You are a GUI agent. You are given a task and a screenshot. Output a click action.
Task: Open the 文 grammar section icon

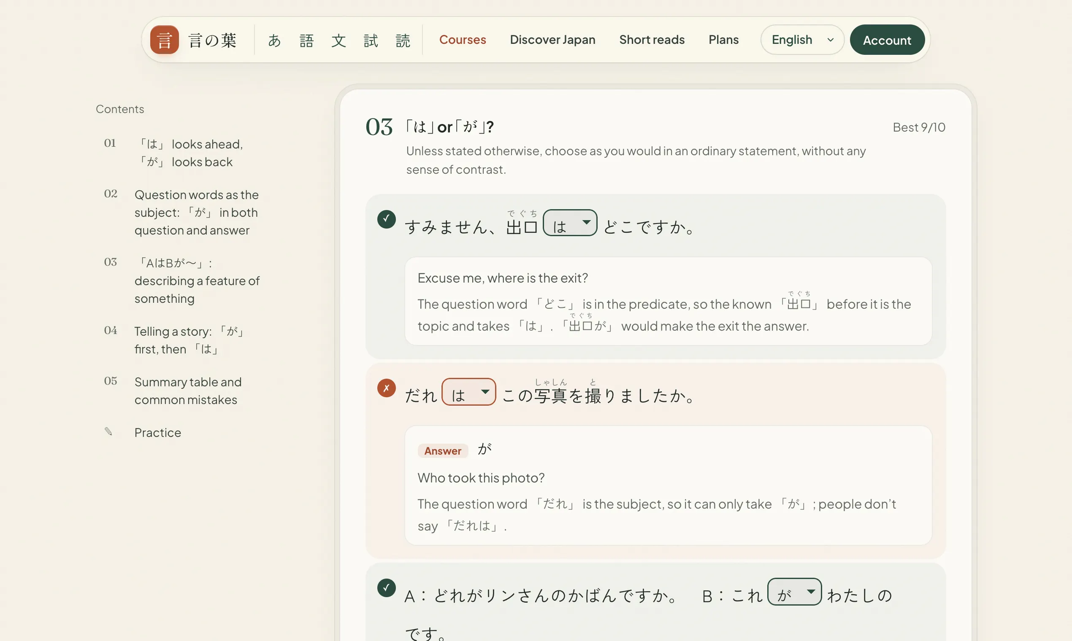(338, 40)
